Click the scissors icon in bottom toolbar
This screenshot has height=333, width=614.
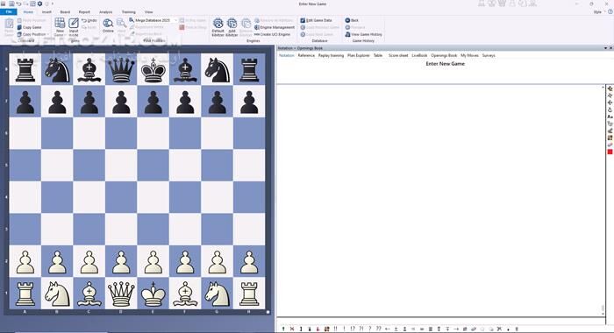point(499,329)
